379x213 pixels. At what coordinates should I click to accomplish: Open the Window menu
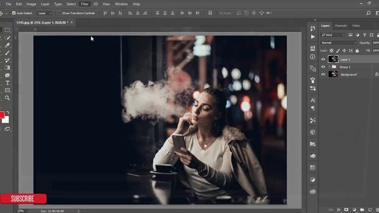[121, 4]
